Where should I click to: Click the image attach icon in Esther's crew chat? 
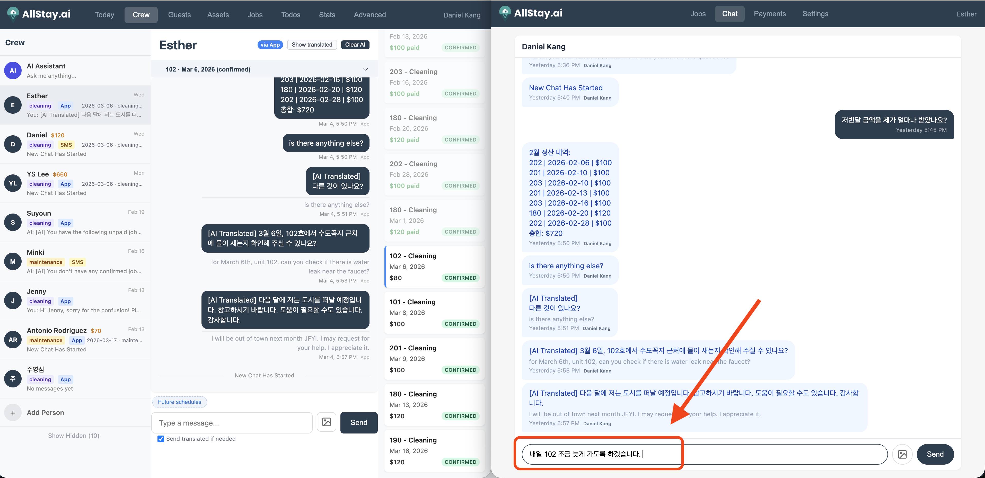[x=326, y=422]
